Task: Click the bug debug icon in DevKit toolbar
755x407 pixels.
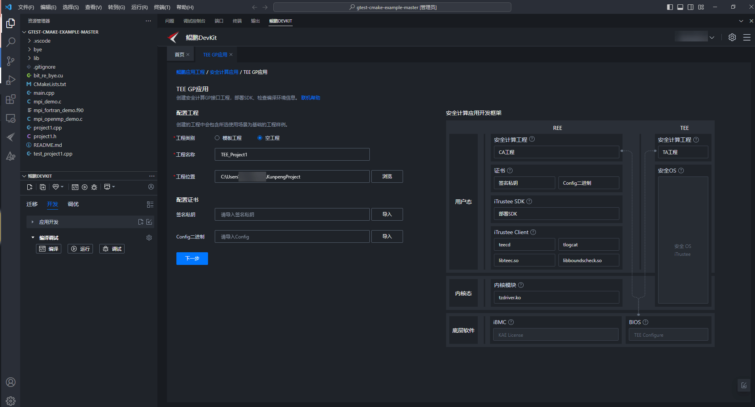Action: (94, 187)
